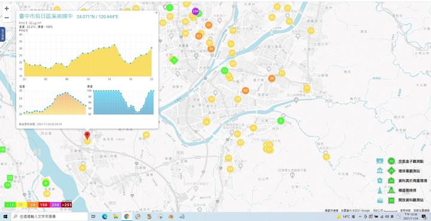Open Microsoft Edge from the taskbar

coord(104,217)
